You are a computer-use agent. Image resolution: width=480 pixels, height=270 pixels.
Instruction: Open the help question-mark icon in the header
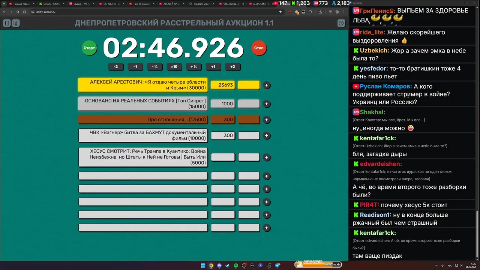pos(341,23)
